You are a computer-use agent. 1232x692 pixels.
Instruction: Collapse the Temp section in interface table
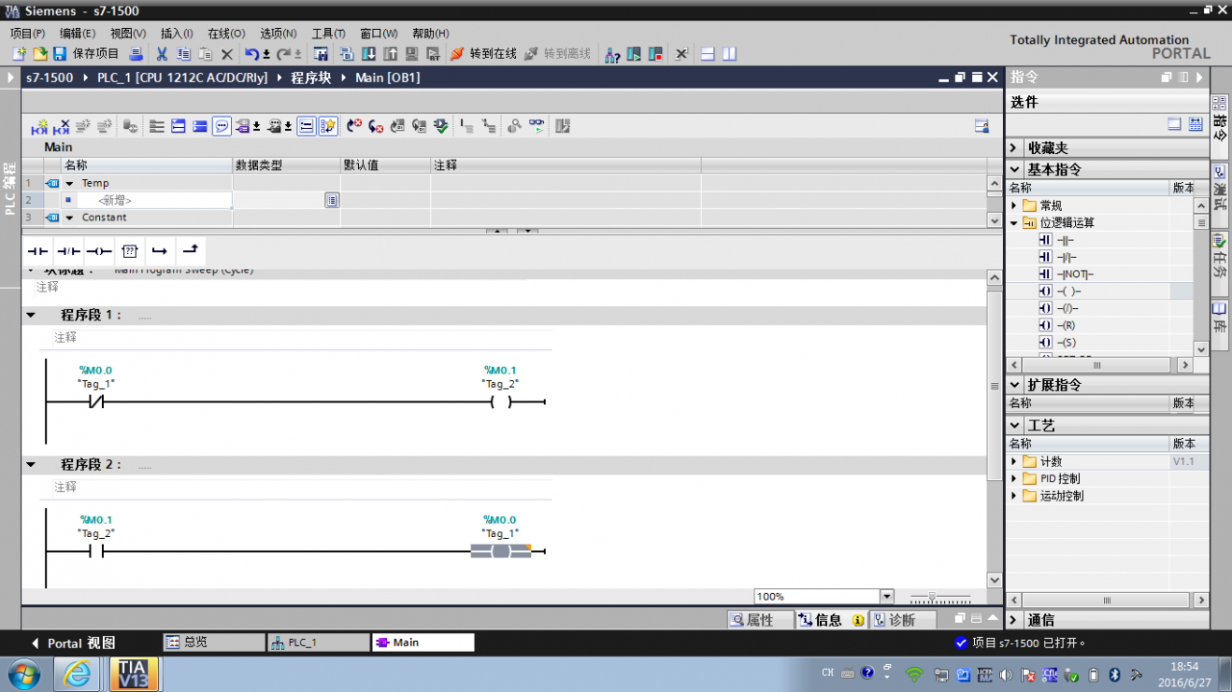[x=70, y=183]
